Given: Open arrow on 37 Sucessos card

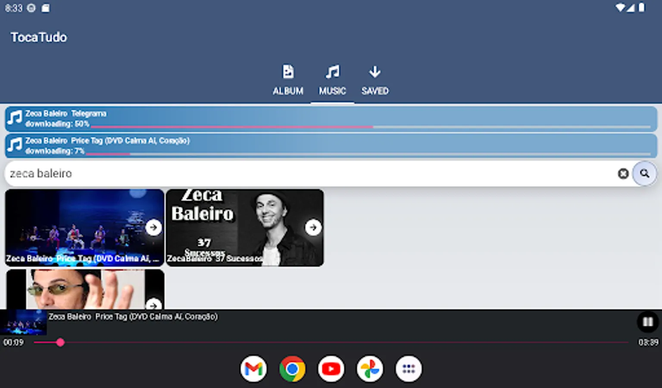Looking at the screenshot, I should tap(313, 227).
